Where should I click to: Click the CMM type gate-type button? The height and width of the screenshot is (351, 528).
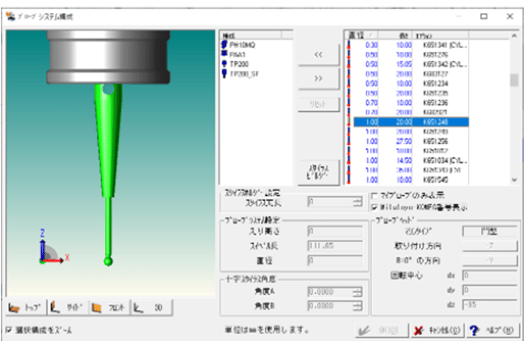490,232
